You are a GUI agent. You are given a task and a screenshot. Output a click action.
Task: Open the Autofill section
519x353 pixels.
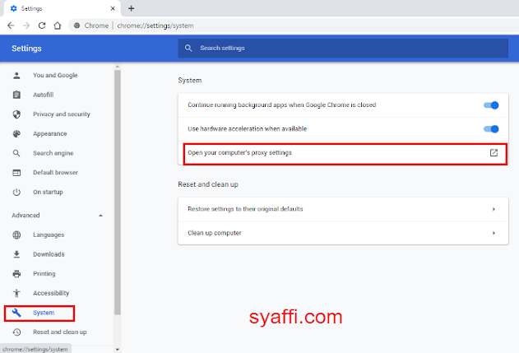coord(43,95)
